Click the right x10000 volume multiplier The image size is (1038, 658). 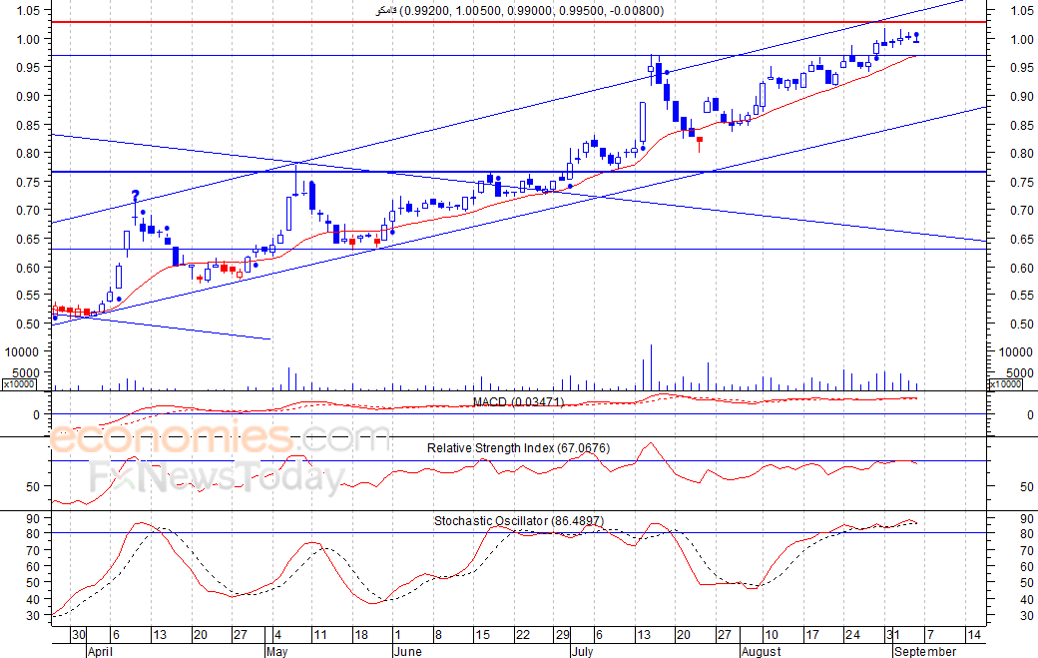(1007, 383)
